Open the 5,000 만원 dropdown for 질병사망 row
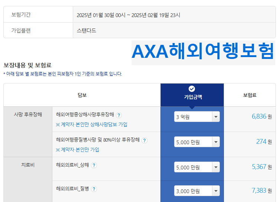Viewport: 280px width, 202px height. 197,142
